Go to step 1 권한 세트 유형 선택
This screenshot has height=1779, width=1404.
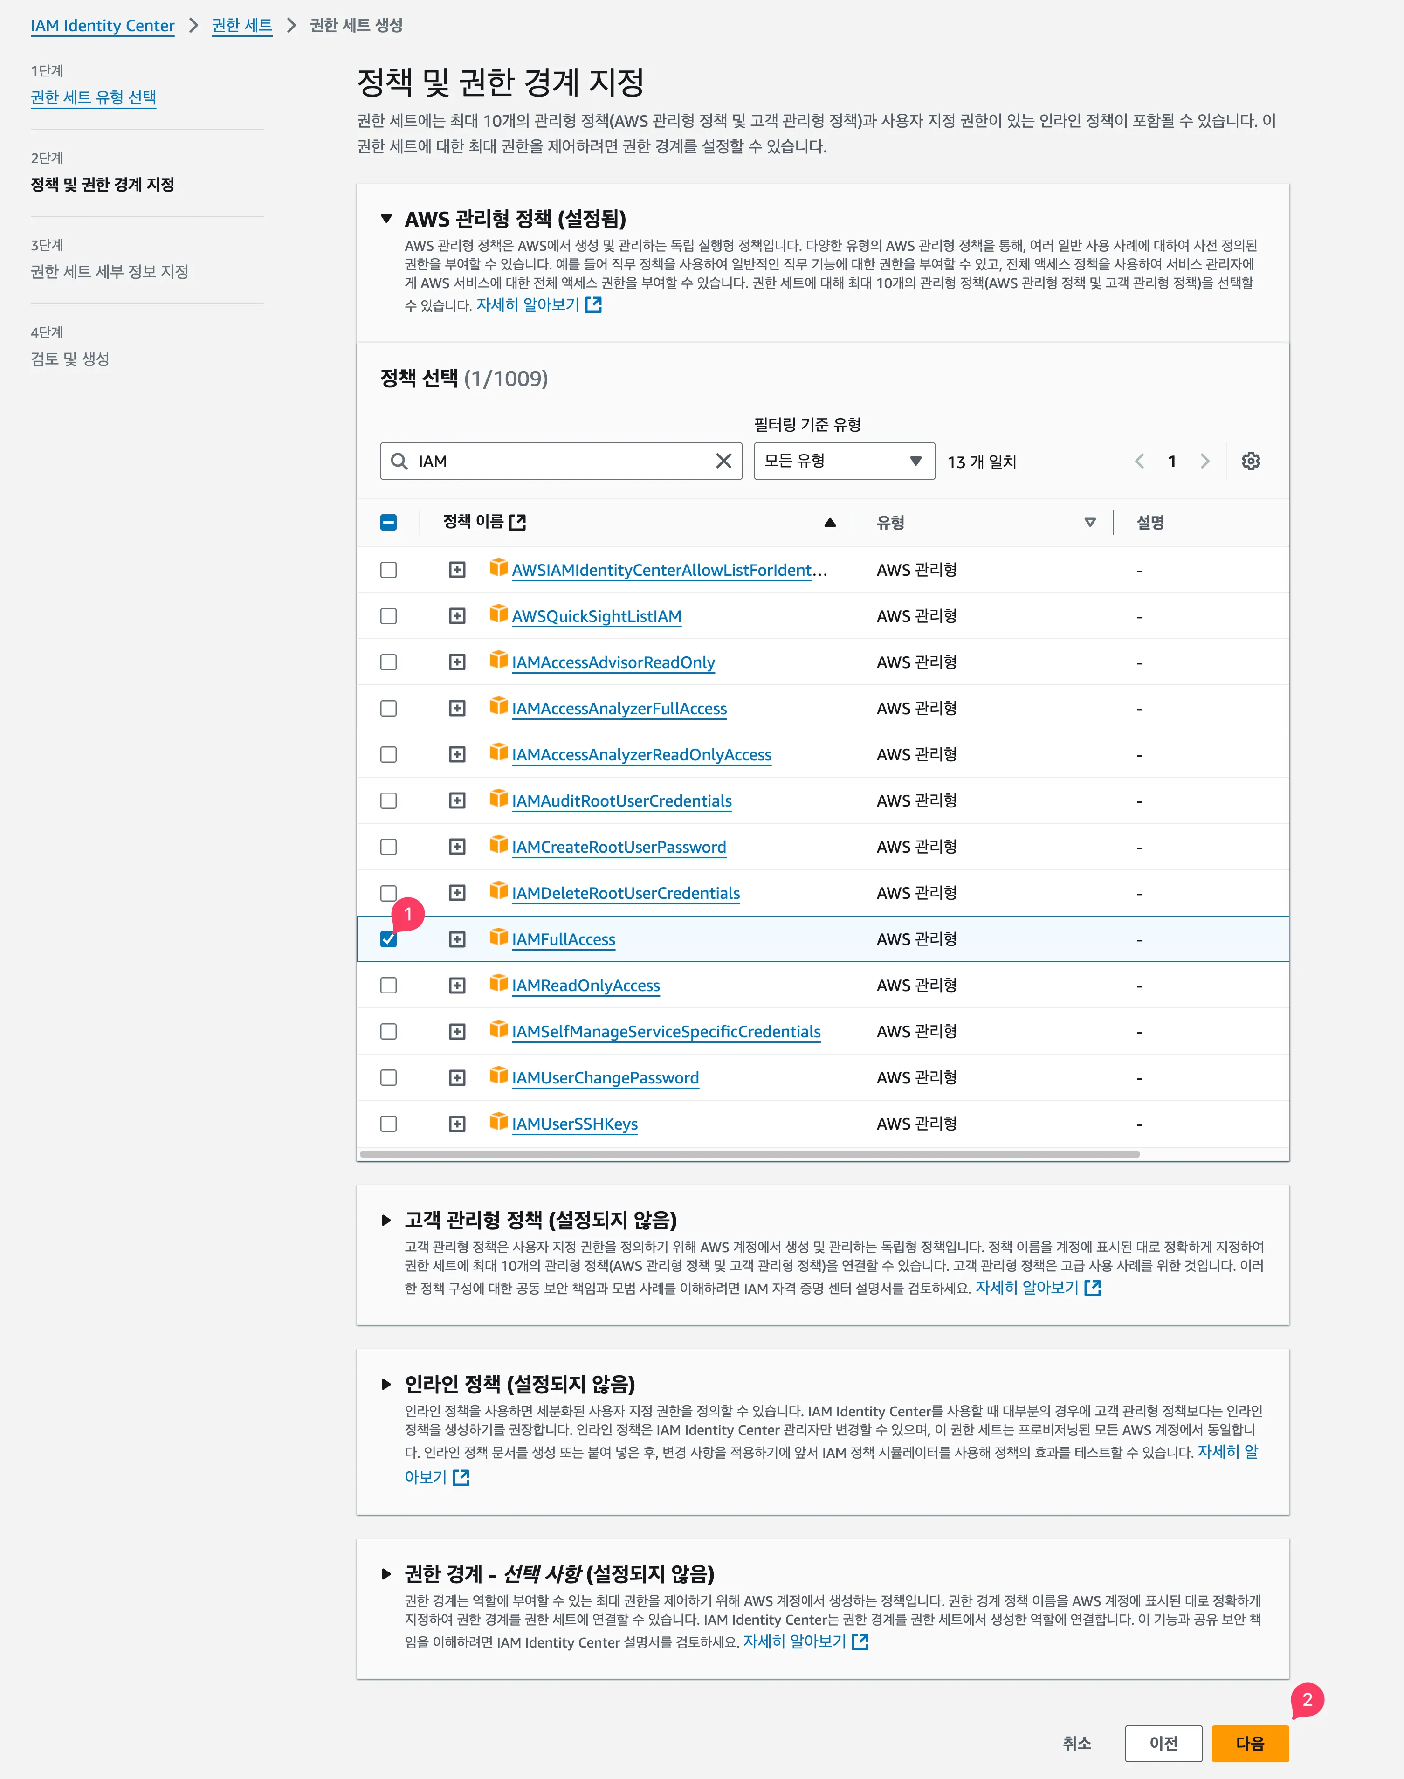93,97
